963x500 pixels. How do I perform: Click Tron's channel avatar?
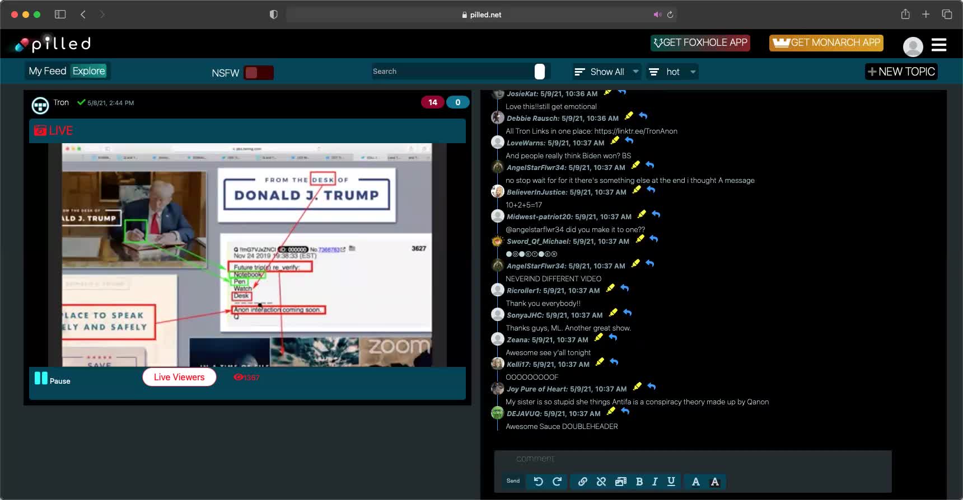pos(40,105)
